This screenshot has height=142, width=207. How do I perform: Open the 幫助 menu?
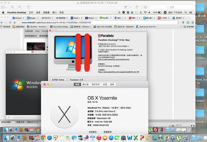click(x=62, y=12)
